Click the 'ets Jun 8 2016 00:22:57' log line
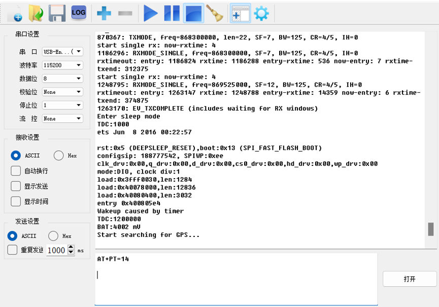Viewport: 439px width, 307px height. click(144, 132)
